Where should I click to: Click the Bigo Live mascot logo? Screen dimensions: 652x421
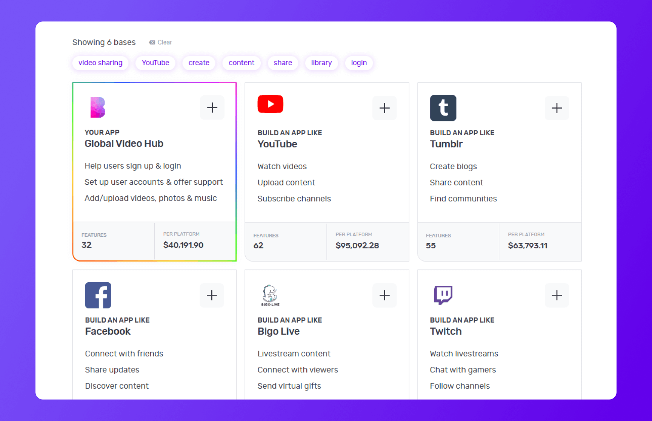pos(270,295)
